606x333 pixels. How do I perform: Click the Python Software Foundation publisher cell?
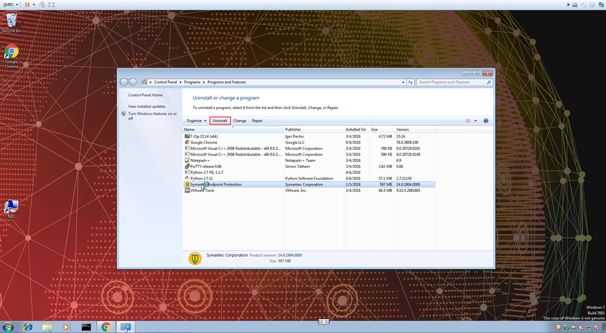[309, 179]
